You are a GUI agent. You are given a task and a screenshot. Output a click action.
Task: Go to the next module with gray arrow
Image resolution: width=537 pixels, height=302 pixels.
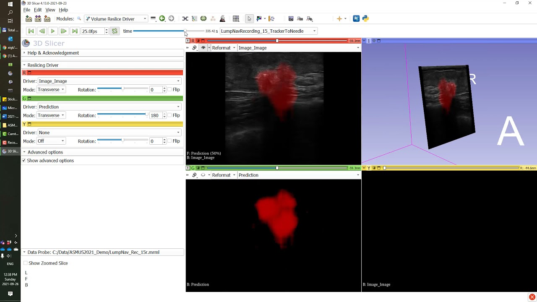[171, 18]
